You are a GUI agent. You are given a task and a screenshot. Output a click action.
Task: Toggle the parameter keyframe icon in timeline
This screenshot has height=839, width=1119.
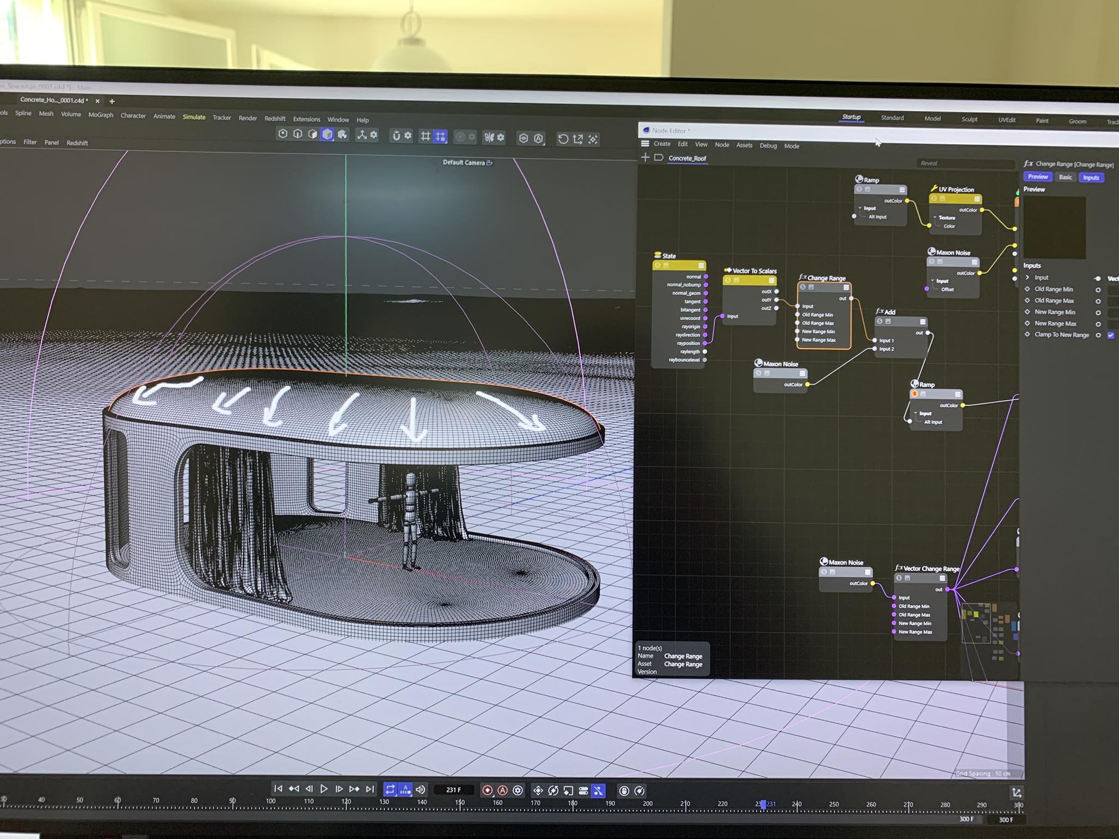[x=583, y=790]
